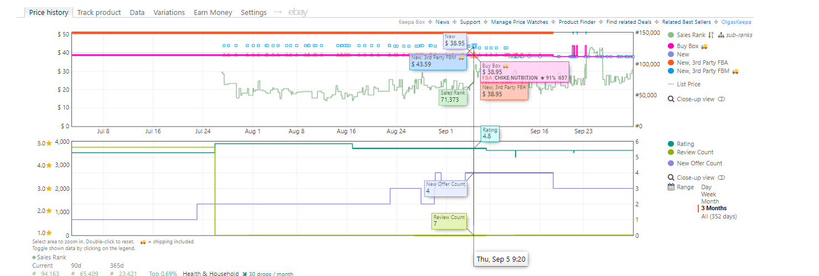Toggle Buy Box series in legend
819x276 pixels.
[x=688, y=46]
